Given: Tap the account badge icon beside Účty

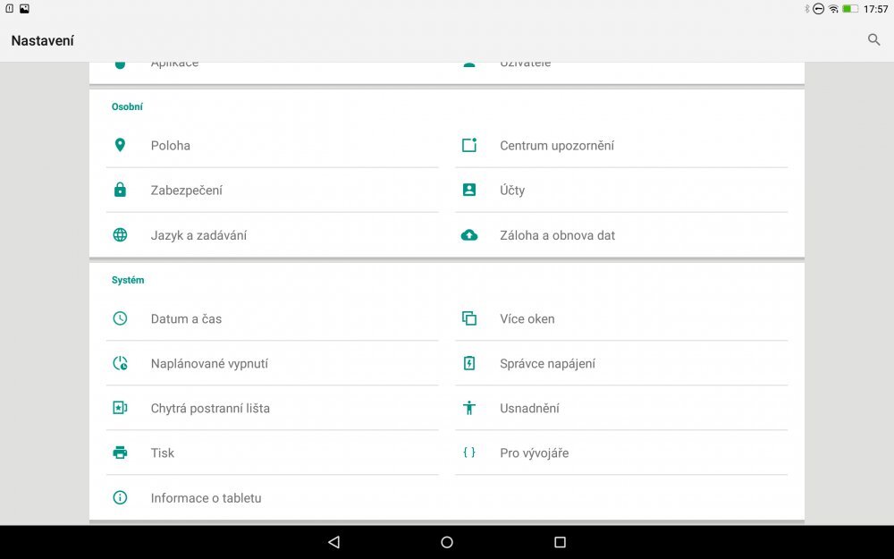Looking at the screenshot, I should coord(468,190).
